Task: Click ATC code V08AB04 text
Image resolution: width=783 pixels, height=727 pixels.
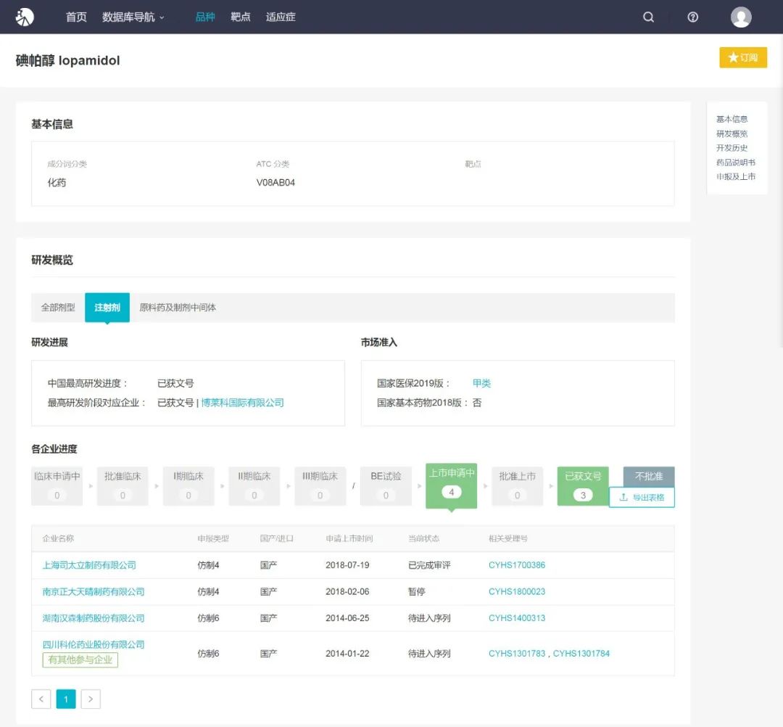Action: click(x=275, y=183)
